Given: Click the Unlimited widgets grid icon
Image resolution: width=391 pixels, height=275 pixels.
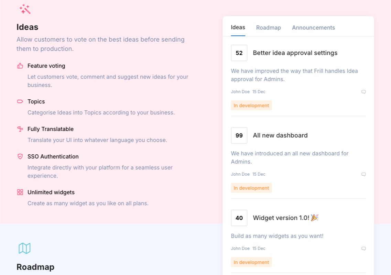Looking at the screenshot, I should pos(20,192).
